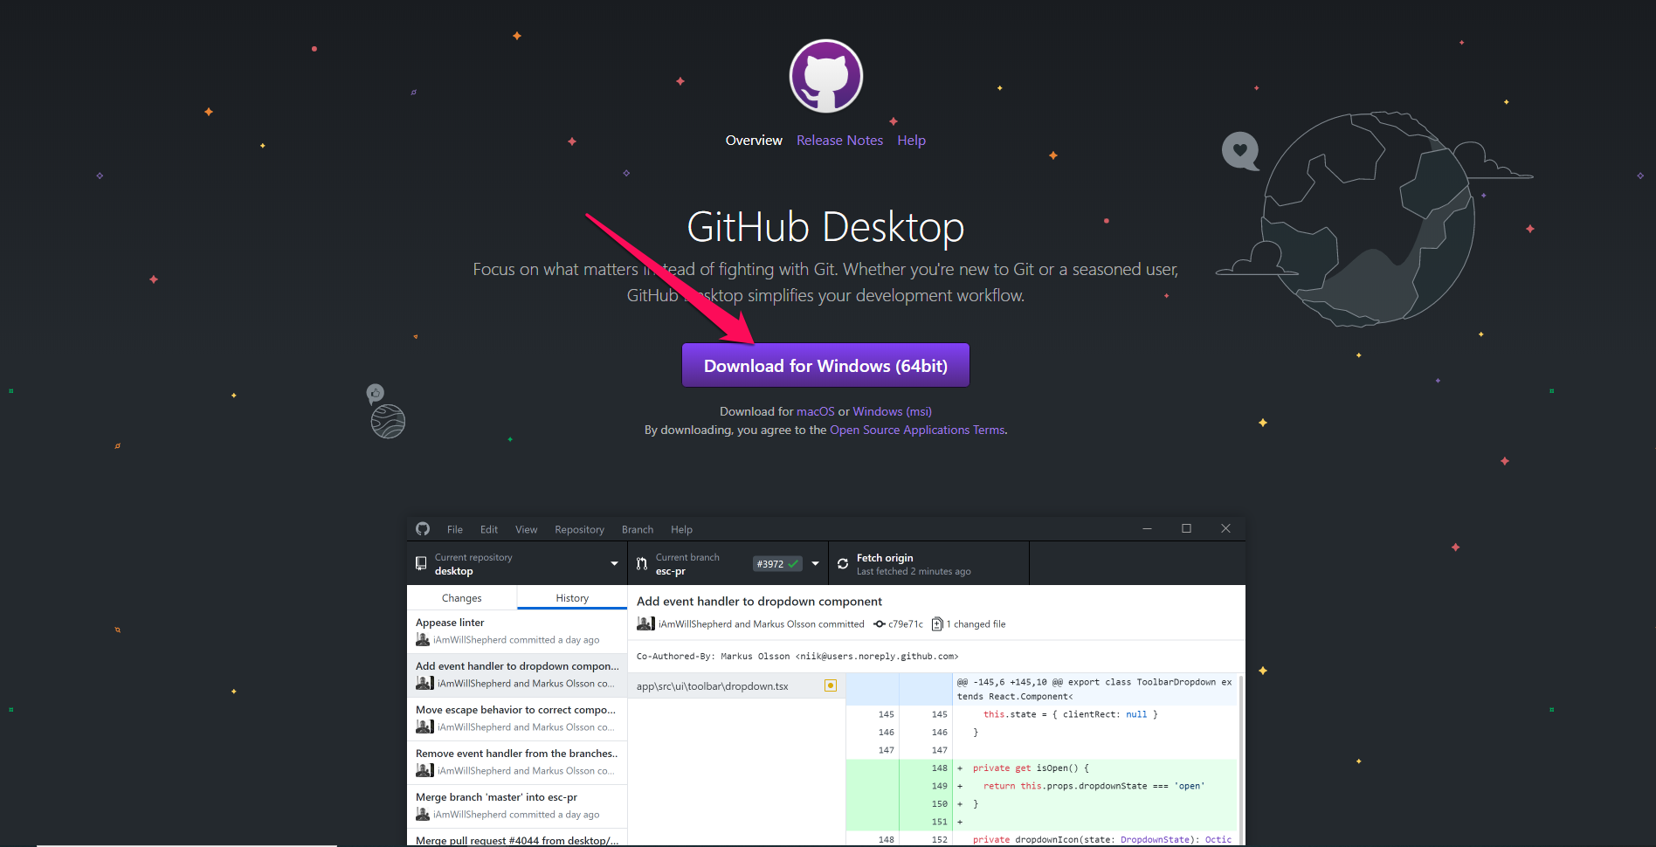This screenshot has height=847, width=1656.
Task: Click the c79e71c commit hash
Action: pyautogui.click(x=906, y=624)
